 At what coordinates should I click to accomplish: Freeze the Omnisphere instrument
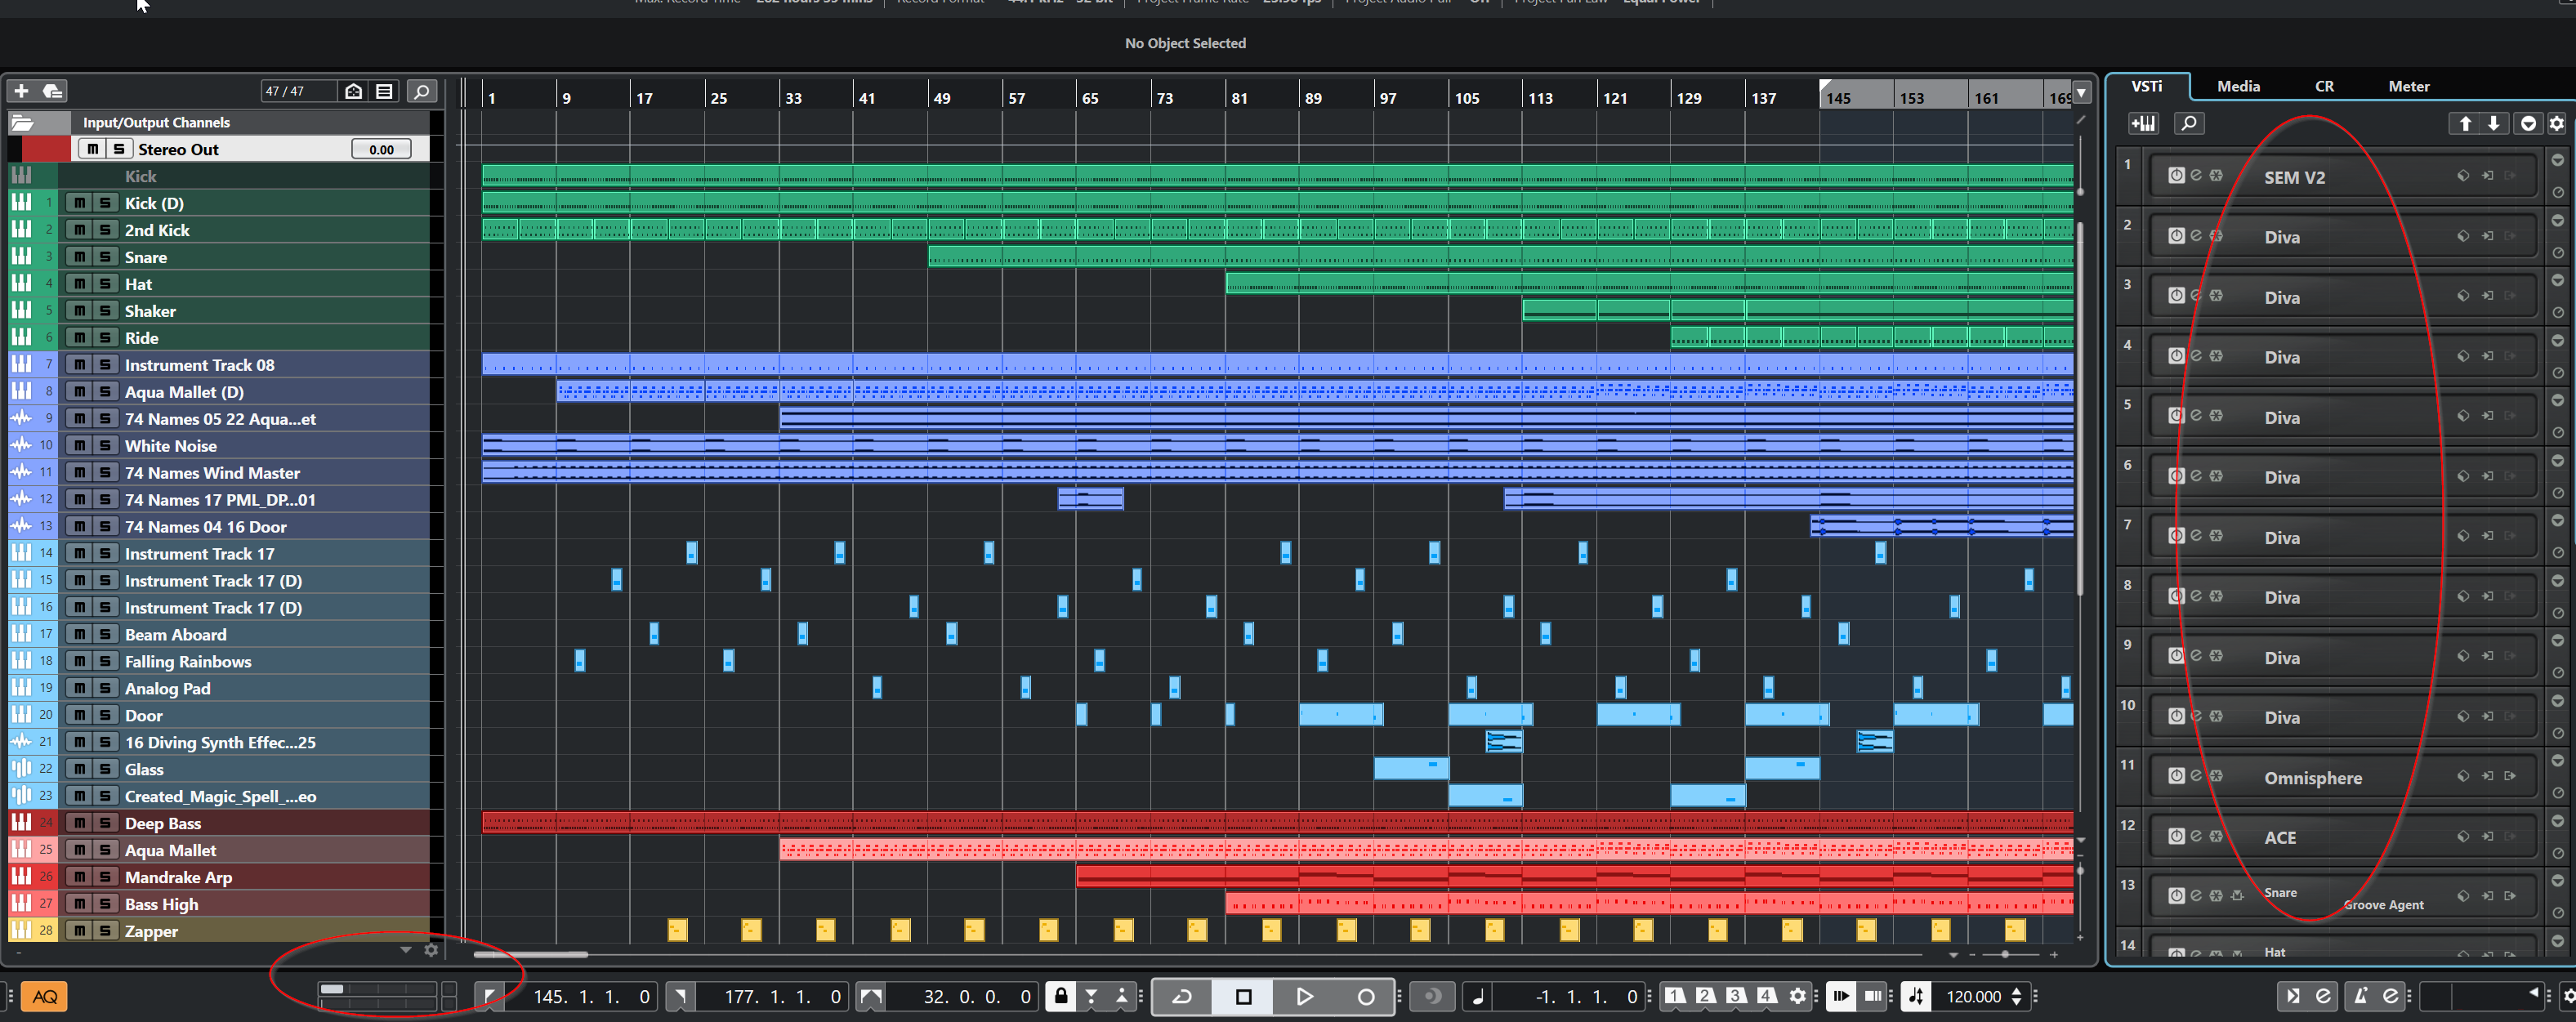click(x=2216, y=777)
